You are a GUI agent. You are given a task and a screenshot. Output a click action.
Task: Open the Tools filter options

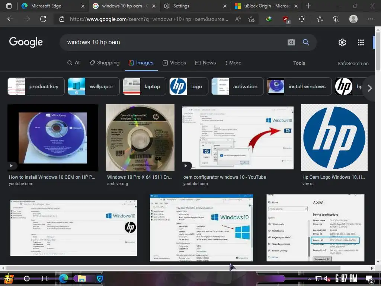tap(299, 63)
